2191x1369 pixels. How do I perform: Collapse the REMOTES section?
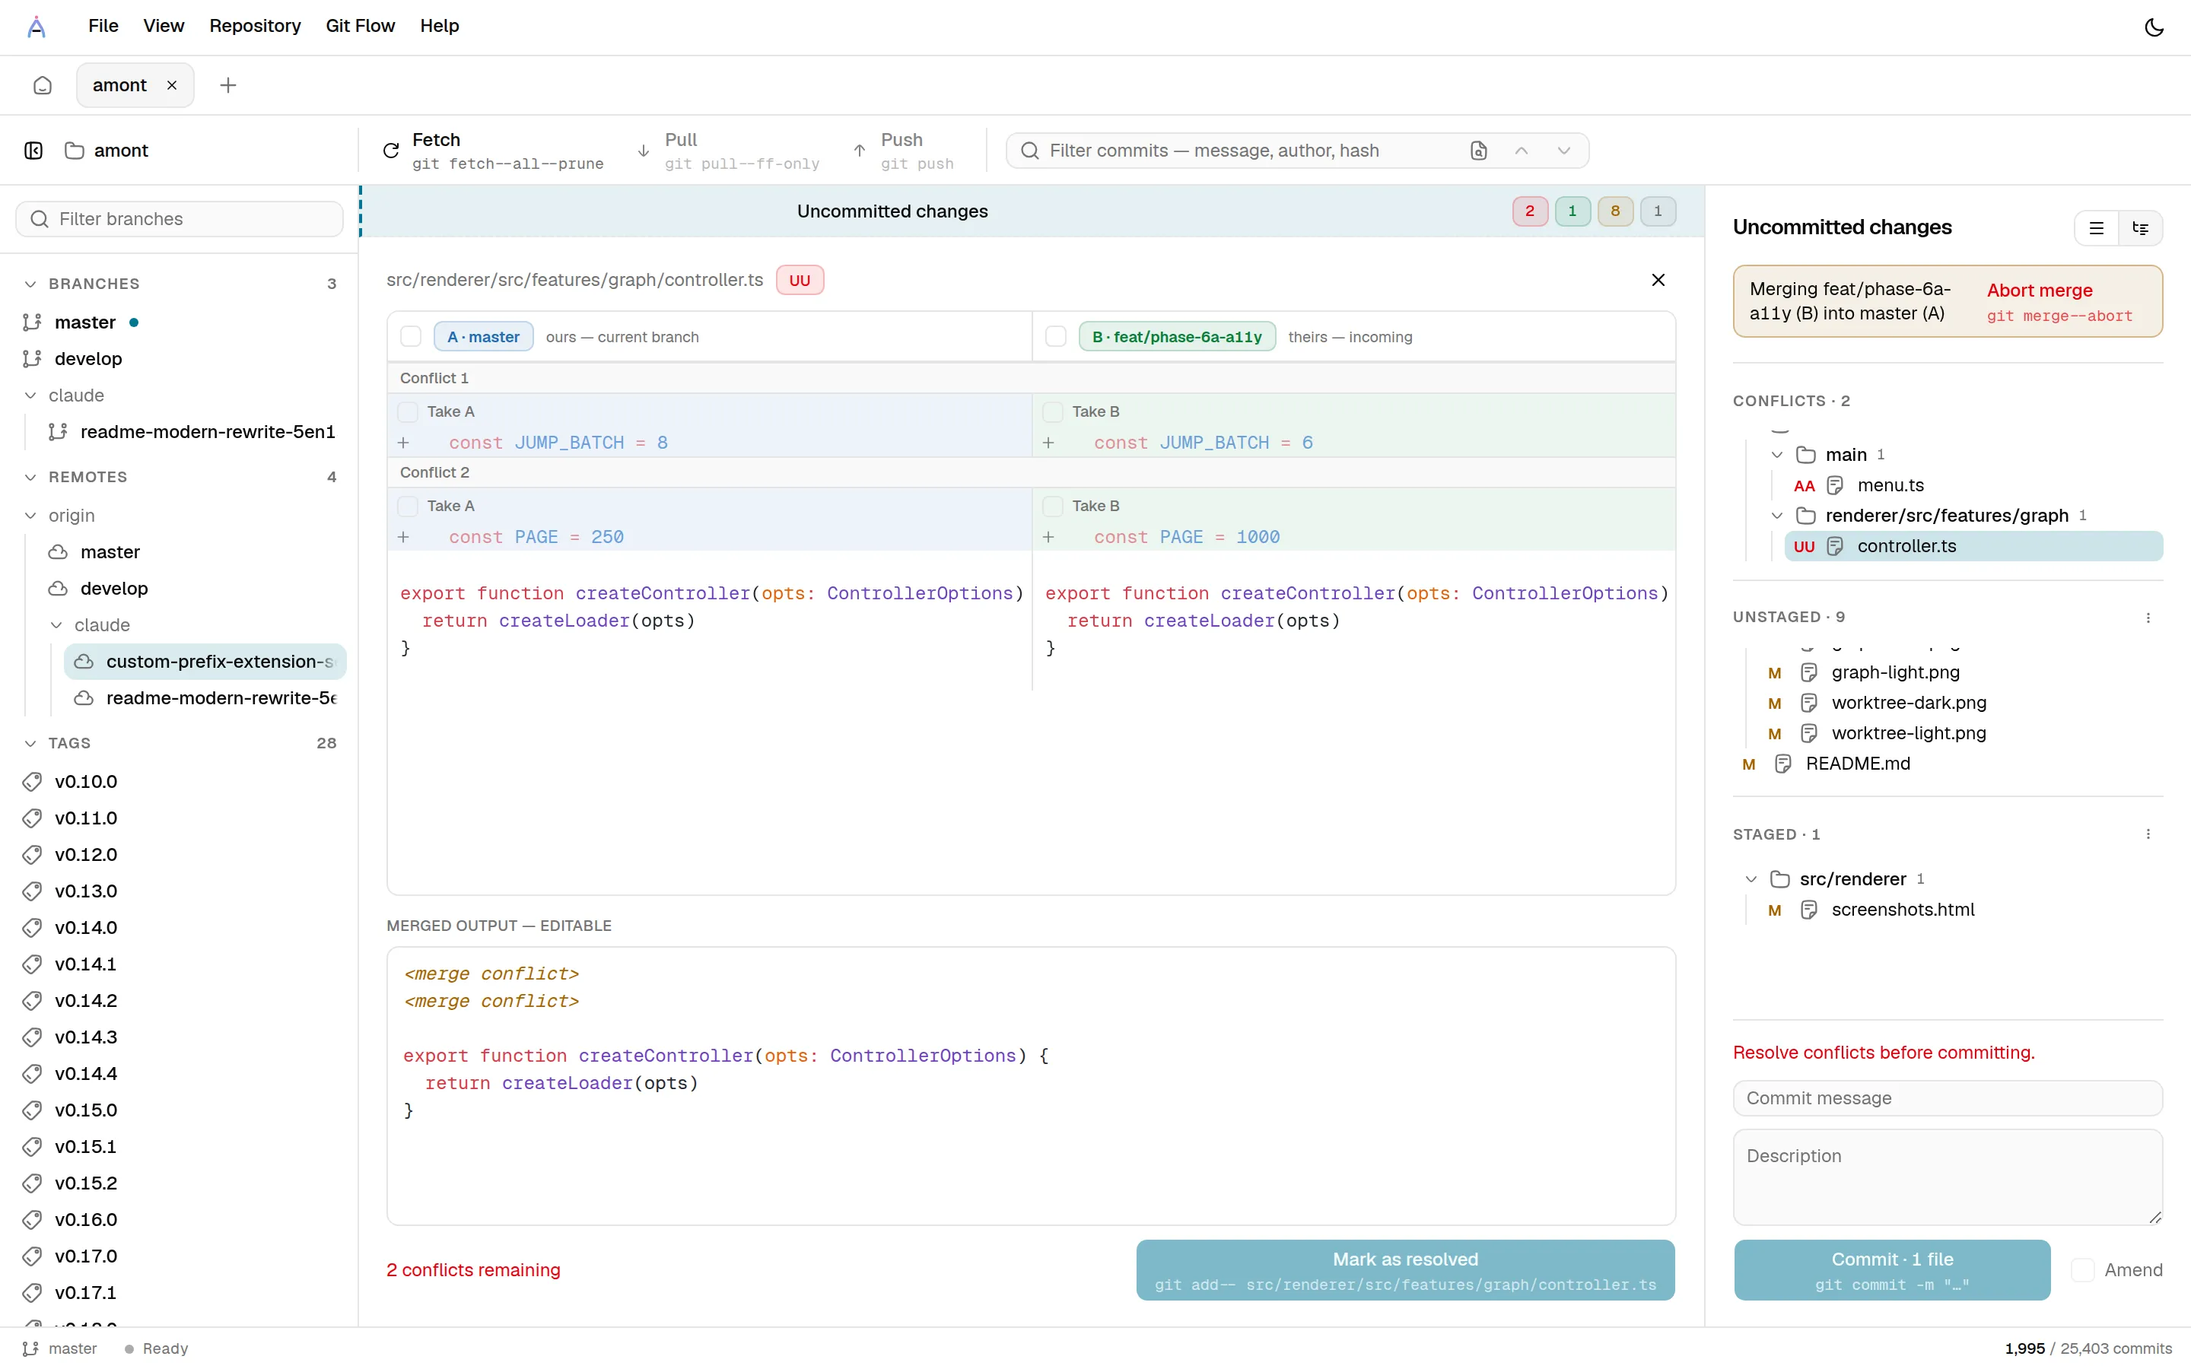[30, 477]
